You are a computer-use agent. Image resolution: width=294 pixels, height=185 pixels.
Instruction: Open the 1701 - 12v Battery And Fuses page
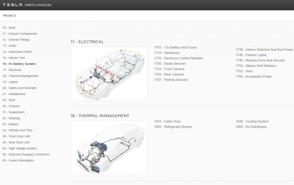click(175, 47)
